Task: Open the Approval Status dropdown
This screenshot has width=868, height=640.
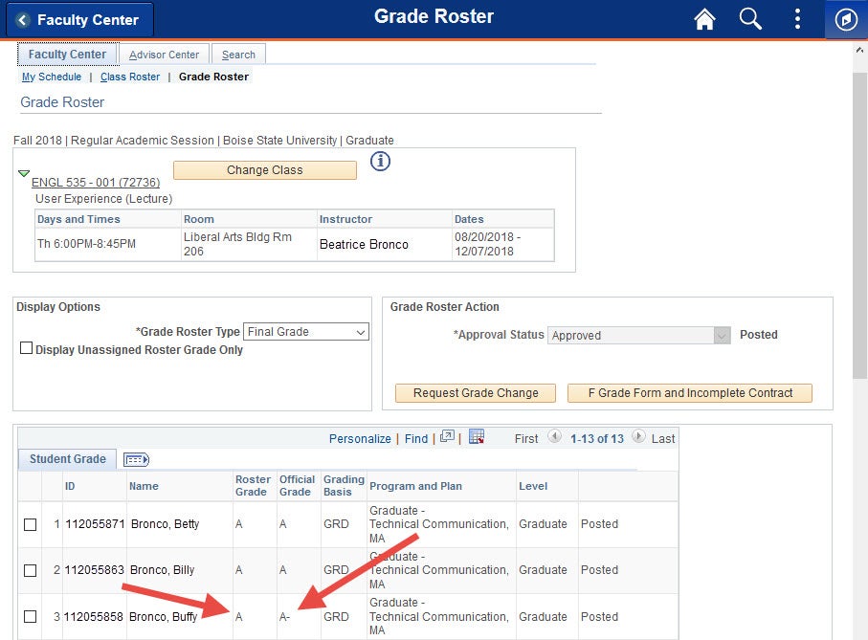Action: coord(639,335)
